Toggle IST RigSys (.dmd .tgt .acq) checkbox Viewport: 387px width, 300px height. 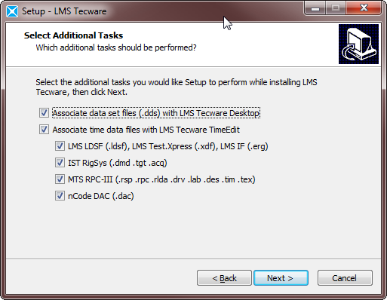coord(60,163)
